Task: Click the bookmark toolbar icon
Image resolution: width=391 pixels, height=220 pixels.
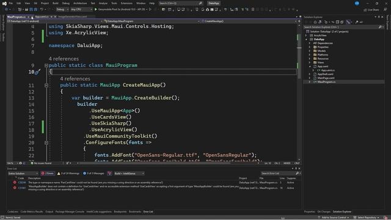Action: pyautogui.click(x=253, y=10)
